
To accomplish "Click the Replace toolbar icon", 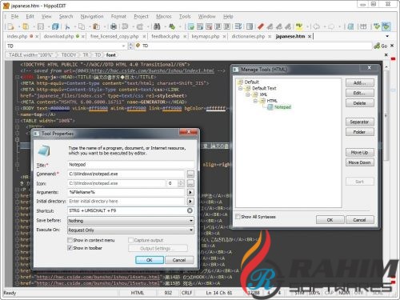I will [x=172, y=26].
